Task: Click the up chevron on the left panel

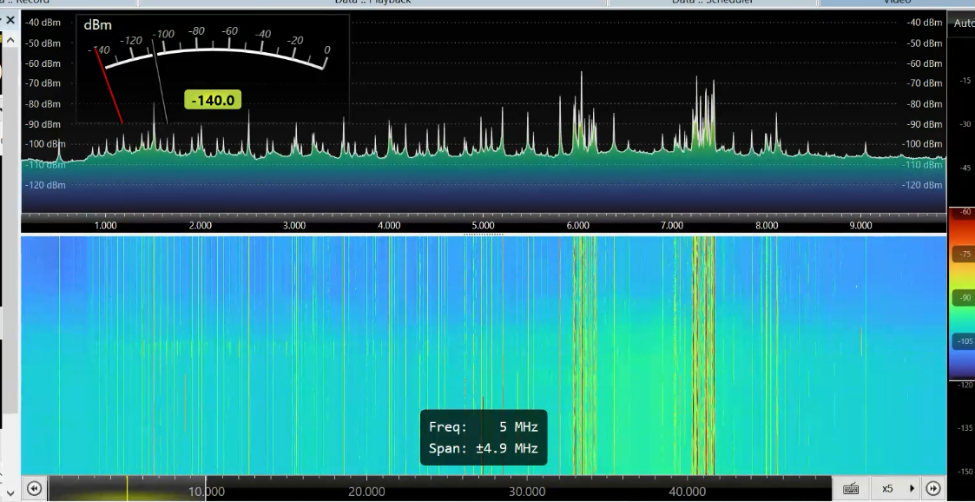Action: [10, 39]
